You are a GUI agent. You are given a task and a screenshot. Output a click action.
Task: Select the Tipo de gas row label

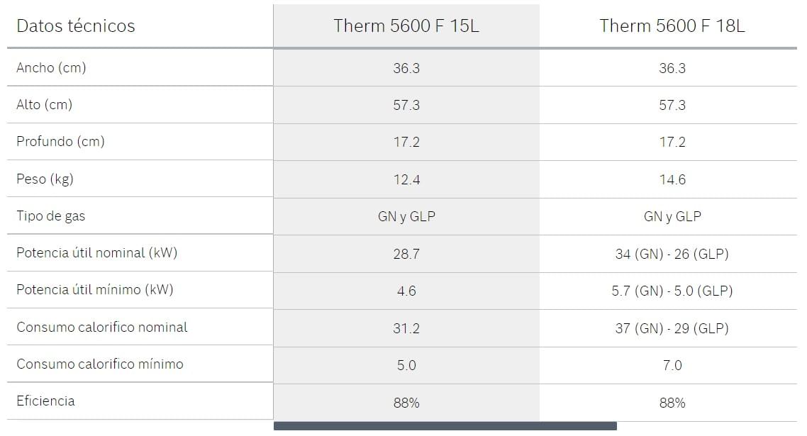(x=50, y=216)
